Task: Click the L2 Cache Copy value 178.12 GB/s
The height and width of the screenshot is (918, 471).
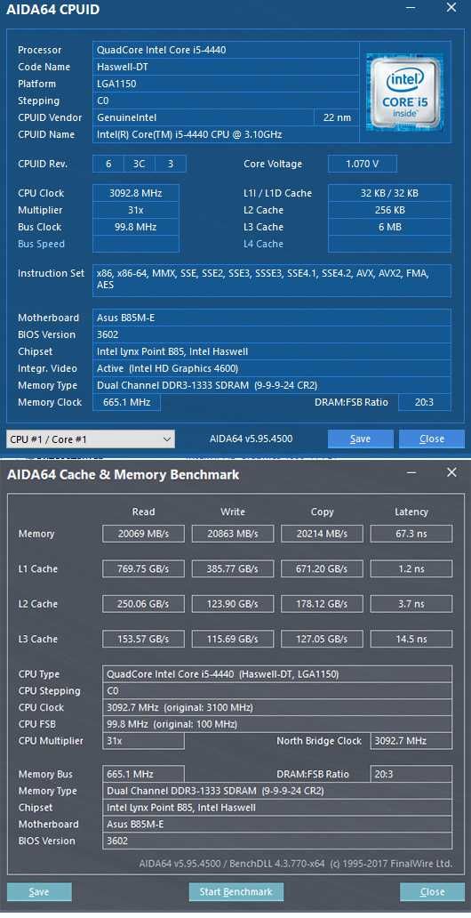Action: coord(322,604)
